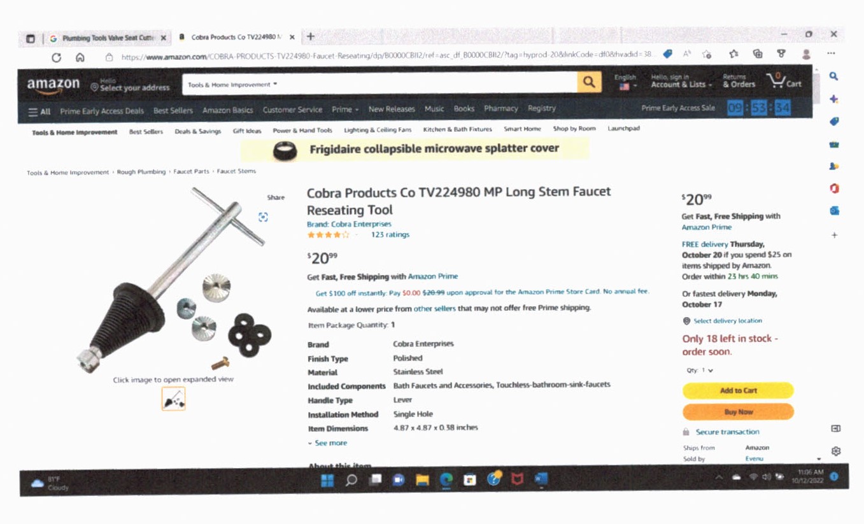Click the Buy Now button
Screen dimensions: 864x524
[738, 412]
